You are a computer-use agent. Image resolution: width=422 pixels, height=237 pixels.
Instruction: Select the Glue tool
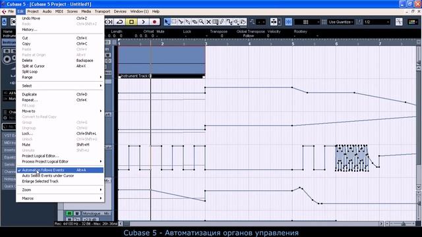[x=187, y=22]
